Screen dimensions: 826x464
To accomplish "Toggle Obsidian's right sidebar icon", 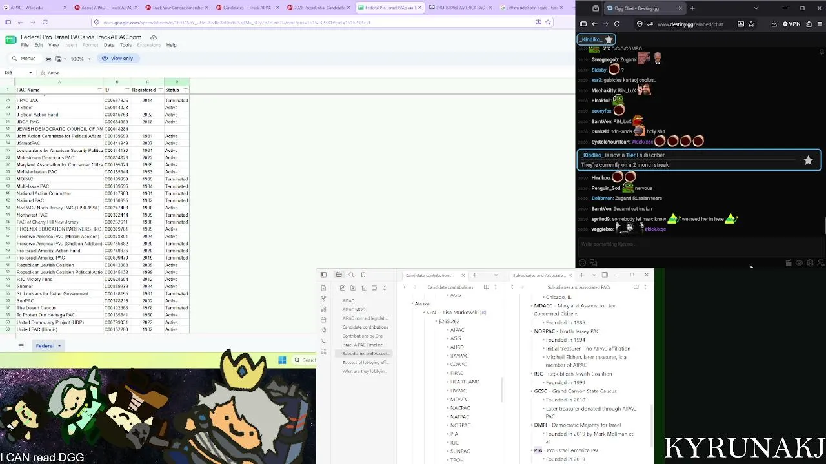I will click(605, 275).
